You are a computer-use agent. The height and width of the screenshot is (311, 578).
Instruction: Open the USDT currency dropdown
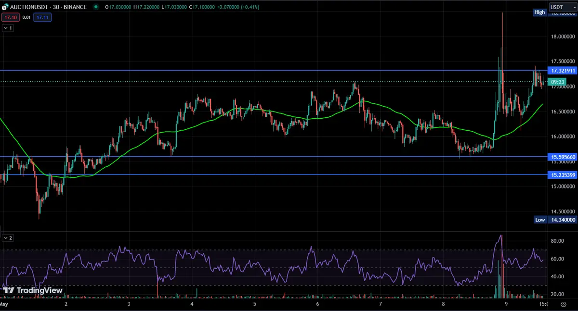562,7
